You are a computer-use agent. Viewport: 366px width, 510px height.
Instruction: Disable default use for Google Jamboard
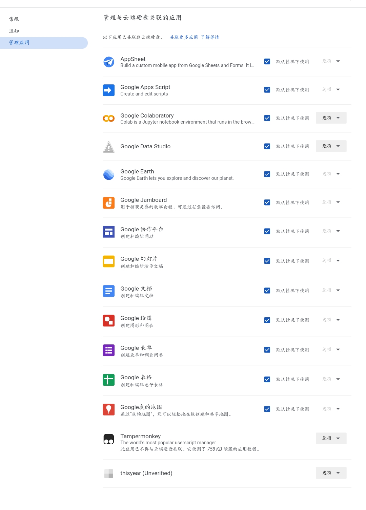[267, 203]
